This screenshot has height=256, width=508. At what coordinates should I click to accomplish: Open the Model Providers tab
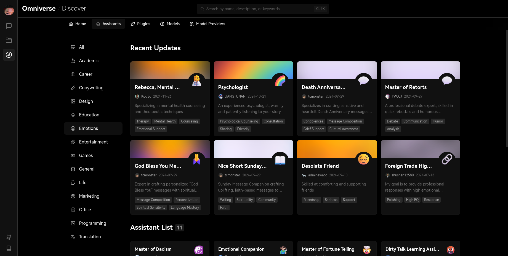(207, 24)
